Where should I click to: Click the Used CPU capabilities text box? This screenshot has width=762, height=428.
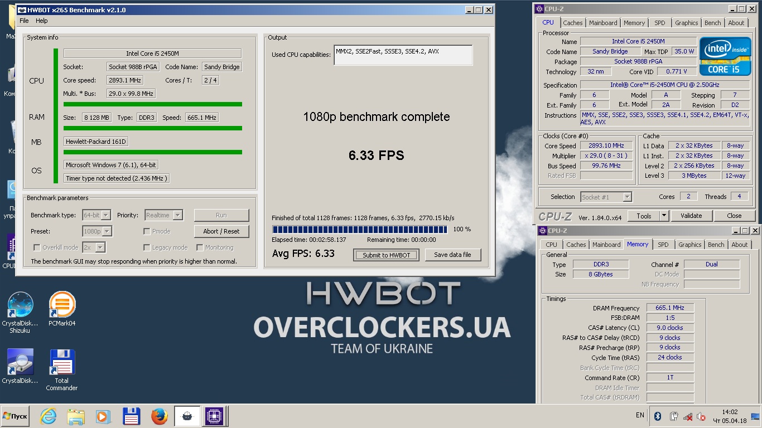(x=403, y=55)
